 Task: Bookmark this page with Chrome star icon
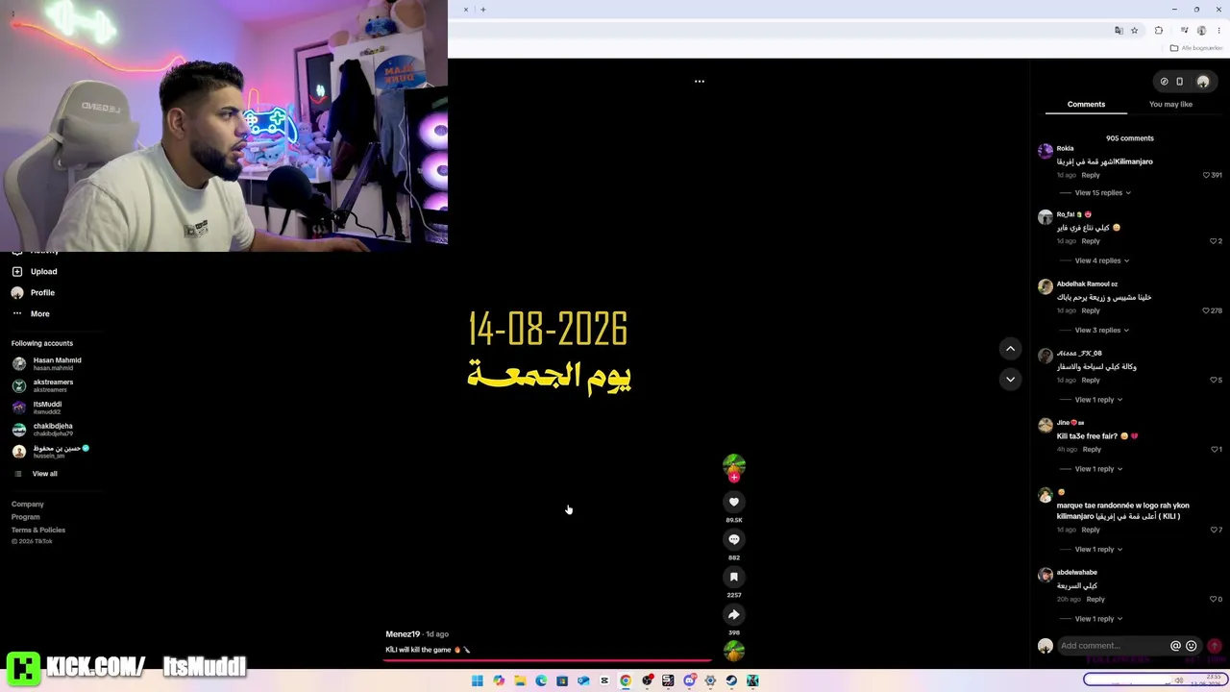coord(1135,31)
